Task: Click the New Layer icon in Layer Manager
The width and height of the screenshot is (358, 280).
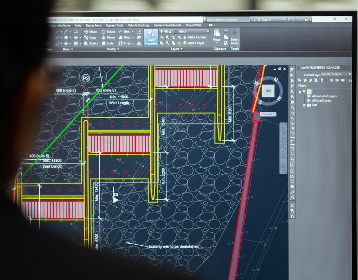Action: pyautogui.click(x=299, y=80)
